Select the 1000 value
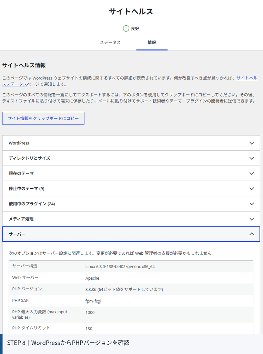 click(x=90, y=313)
